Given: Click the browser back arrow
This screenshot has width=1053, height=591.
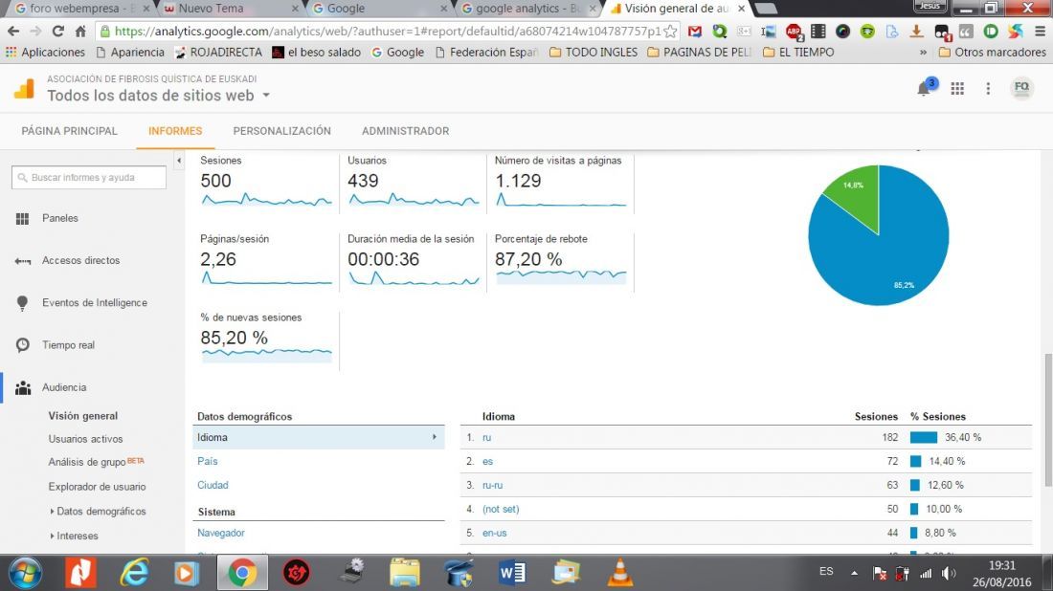Looking at the screenshot, I should (13, 31).
